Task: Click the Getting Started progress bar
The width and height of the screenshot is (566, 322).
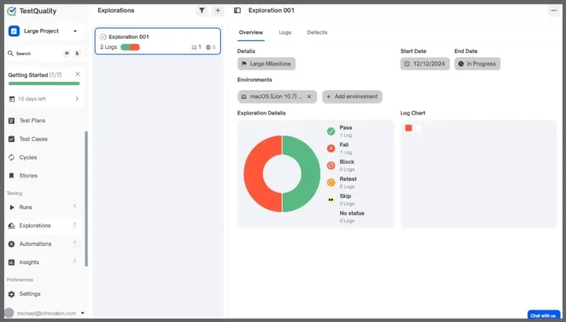Action: 44,83
